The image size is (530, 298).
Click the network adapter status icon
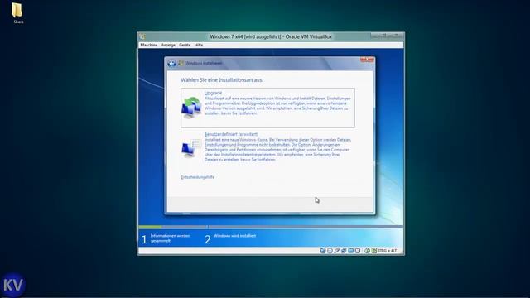[344, 251]
